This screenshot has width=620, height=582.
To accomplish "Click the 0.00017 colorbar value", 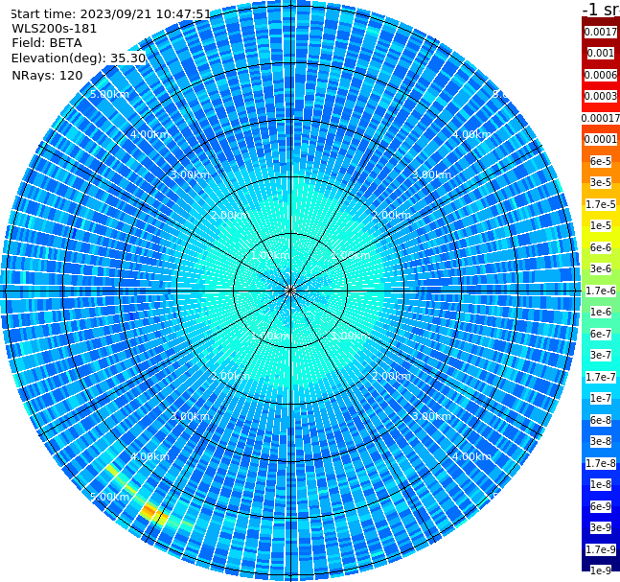I will coord(601,118).
